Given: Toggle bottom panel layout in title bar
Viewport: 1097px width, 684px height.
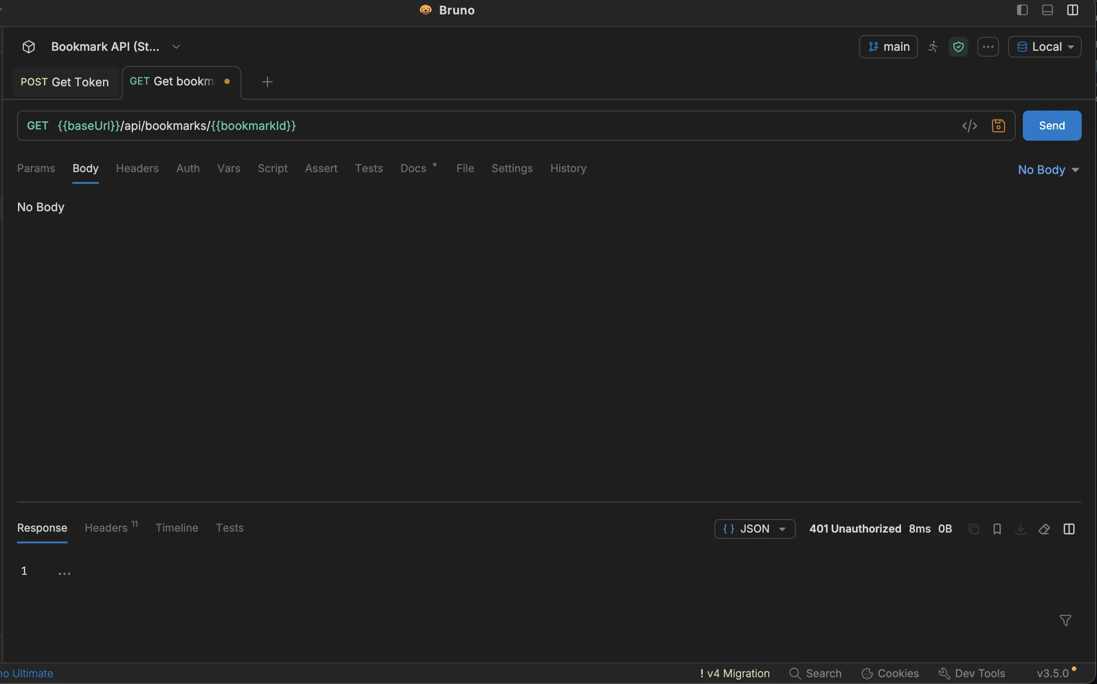Looking at the screenshot, I should pos(1047,10).
